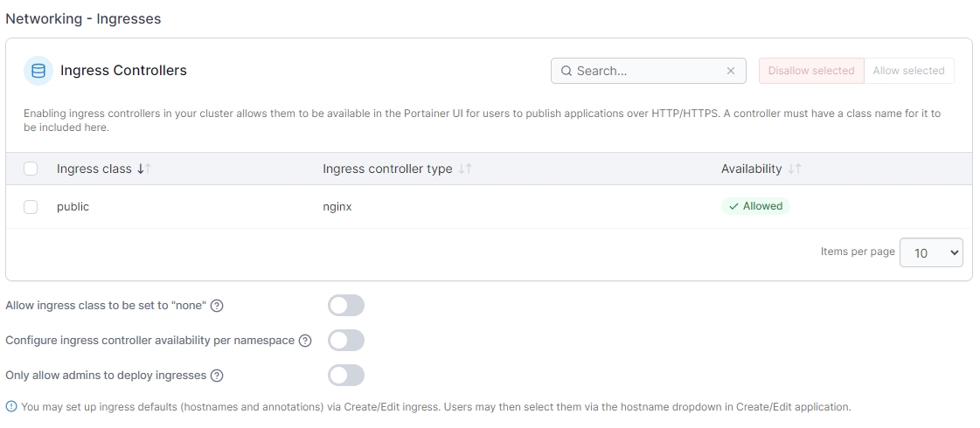Click the Disallow selected button
This screenshot has height=428, width=980.
pos(810,71)
